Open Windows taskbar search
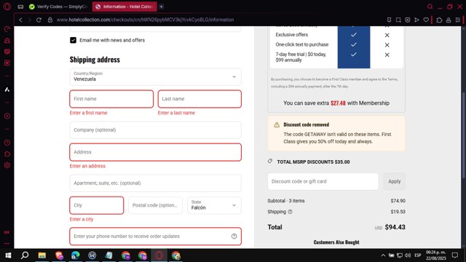 pos(25,255)
